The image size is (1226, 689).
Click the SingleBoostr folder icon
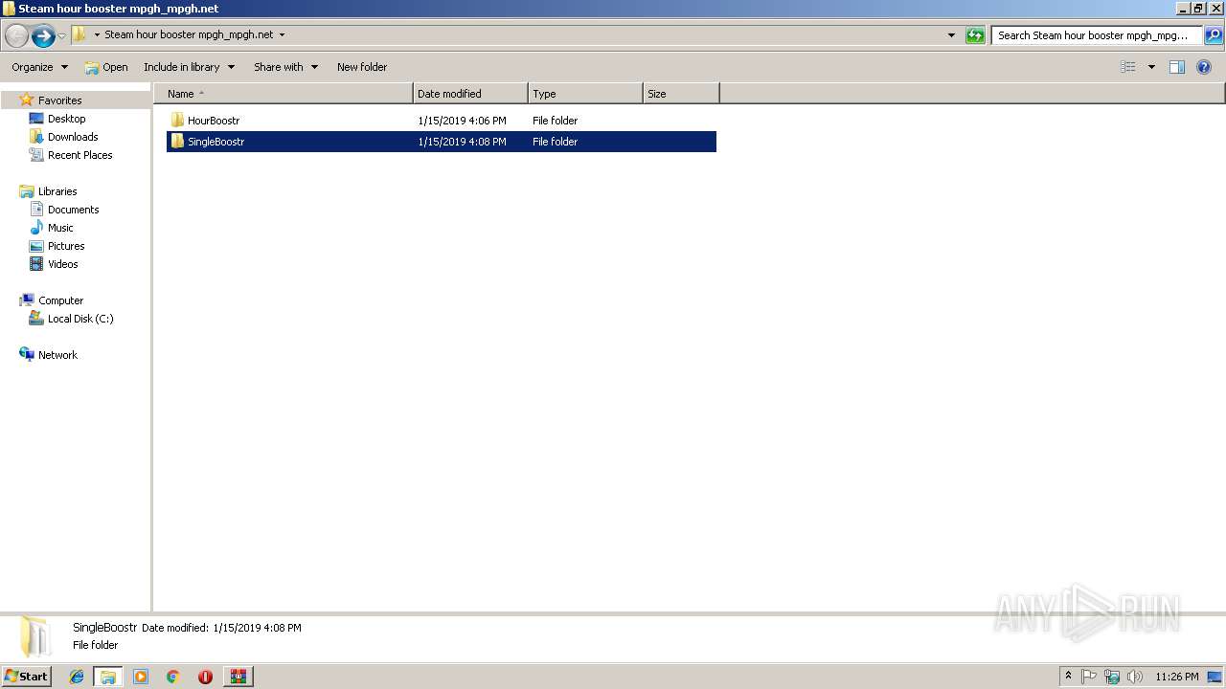pyautogui.click(x=177, y=142)
